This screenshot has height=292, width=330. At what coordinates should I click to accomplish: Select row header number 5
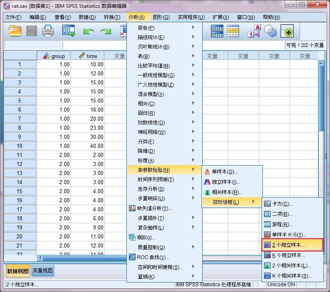[x=20, y=100]
